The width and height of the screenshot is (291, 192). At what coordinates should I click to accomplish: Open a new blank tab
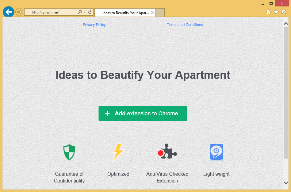pyautogui.click(x=160, y=13)
